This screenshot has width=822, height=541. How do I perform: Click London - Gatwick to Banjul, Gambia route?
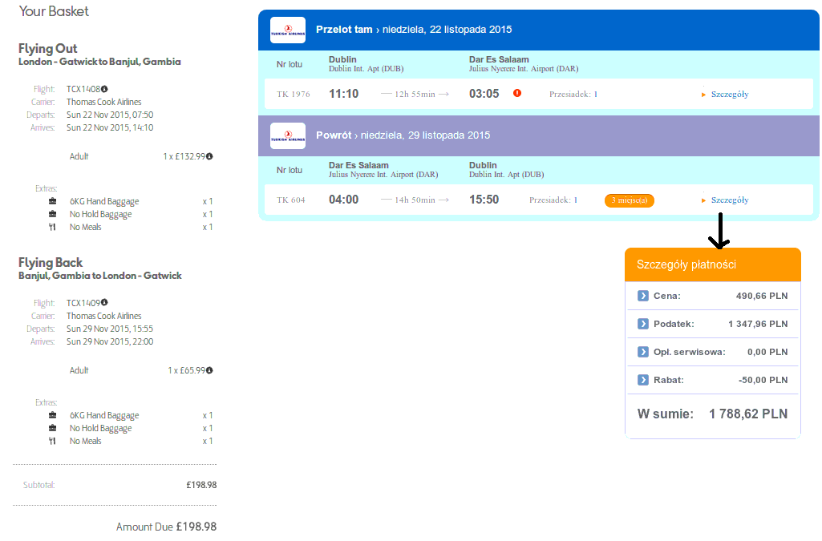pos(99,62)
